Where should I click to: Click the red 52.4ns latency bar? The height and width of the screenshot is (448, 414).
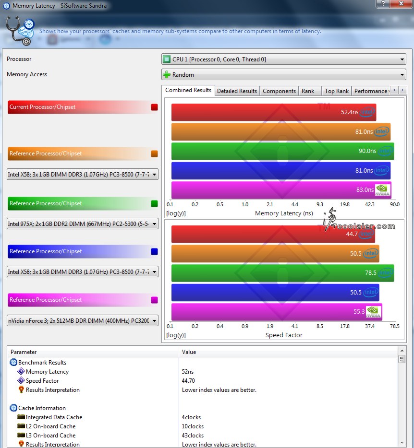point(274,112)
